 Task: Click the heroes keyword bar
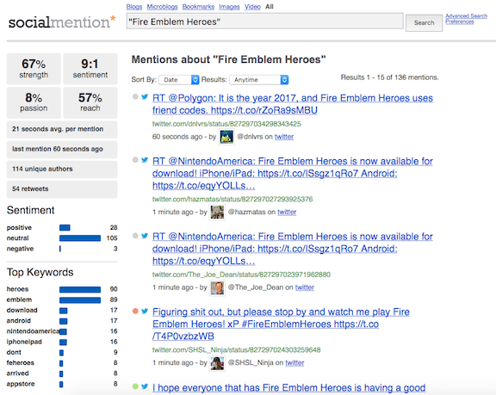tap(80, 289)
